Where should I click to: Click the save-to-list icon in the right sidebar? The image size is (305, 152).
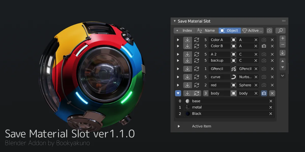point(283,53)
